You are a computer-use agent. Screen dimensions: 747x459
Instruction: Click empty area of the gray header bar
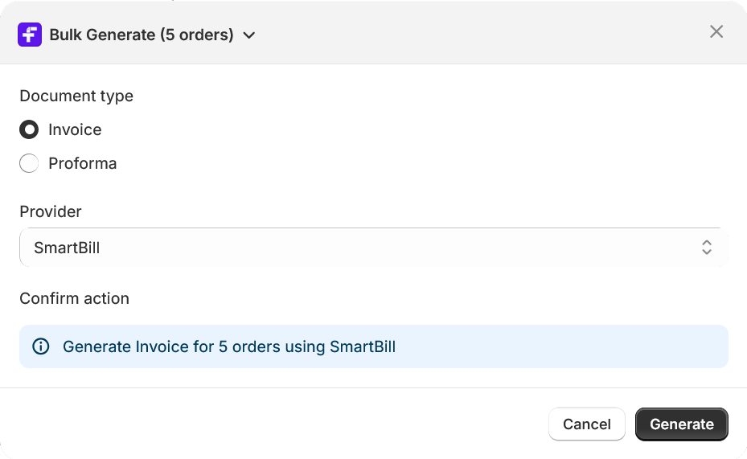(x=476, y=33)
